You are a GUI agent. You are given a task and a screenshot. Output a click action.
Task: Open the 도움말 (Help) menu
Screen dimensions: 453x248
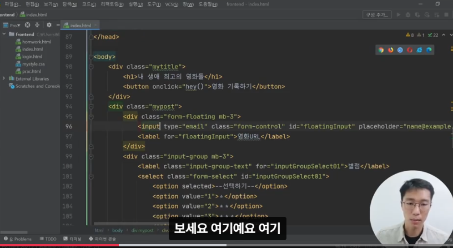pyautogui.click(x=208, y=4)
